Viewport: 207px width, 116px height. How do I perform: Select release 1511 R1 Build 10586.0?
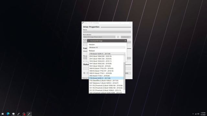tap(106, 90)
